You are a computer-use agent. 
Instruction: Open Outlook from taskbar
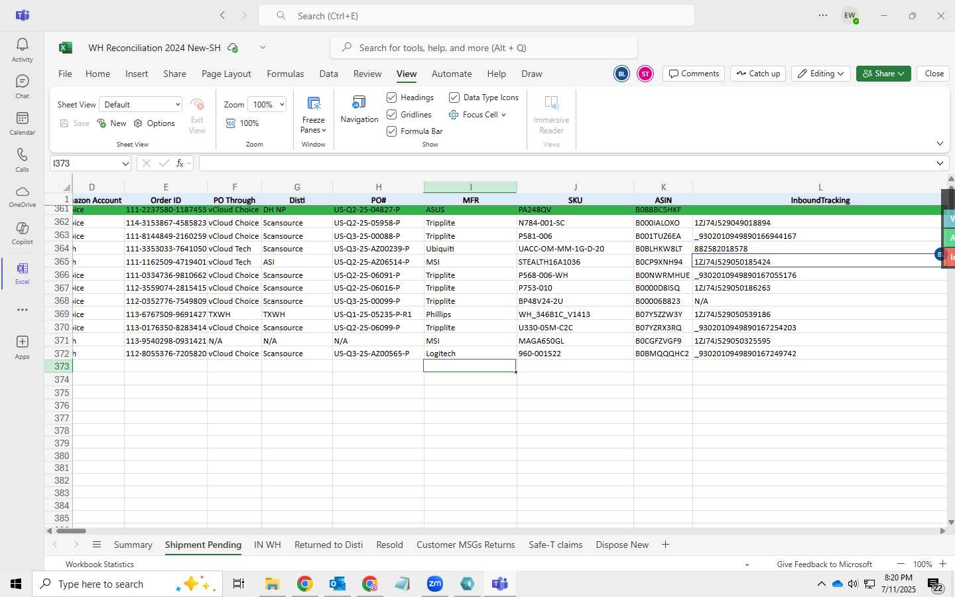(x=337, y=584)
